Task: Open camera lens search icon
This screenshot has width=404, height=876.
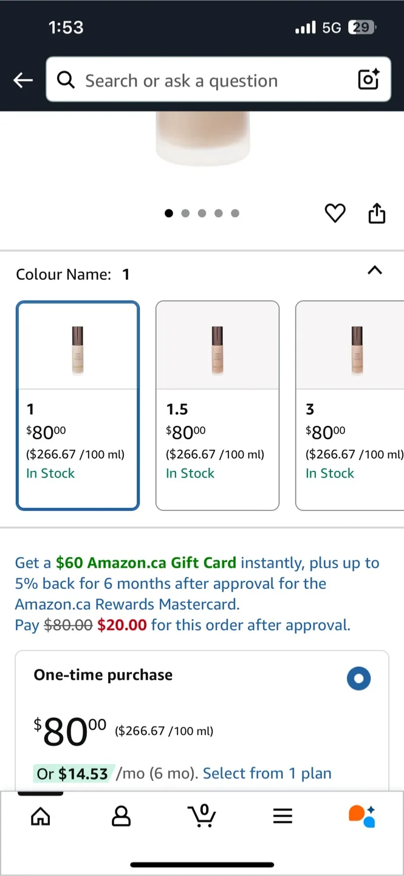Action: point(368,80)
